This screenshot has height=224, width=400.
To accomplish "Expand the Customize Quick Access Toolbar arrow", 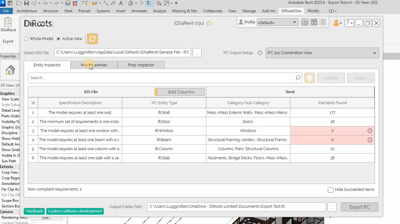I will click(176, 3).
